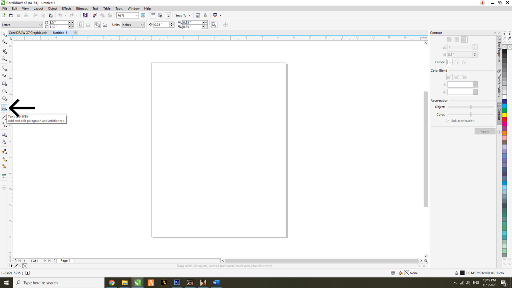This screenshot has height=288, width=512.
Task: Click the Quick customize plus in toolbox
Action: pyautogui.click(x=4, y=187)
